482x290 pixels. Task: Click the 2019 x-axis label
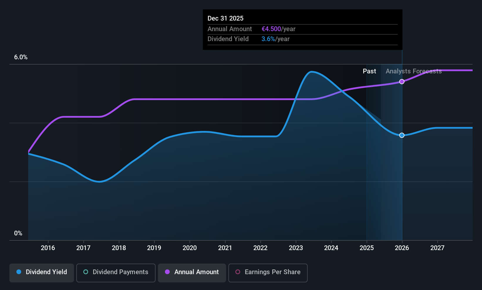pos(154,248)
